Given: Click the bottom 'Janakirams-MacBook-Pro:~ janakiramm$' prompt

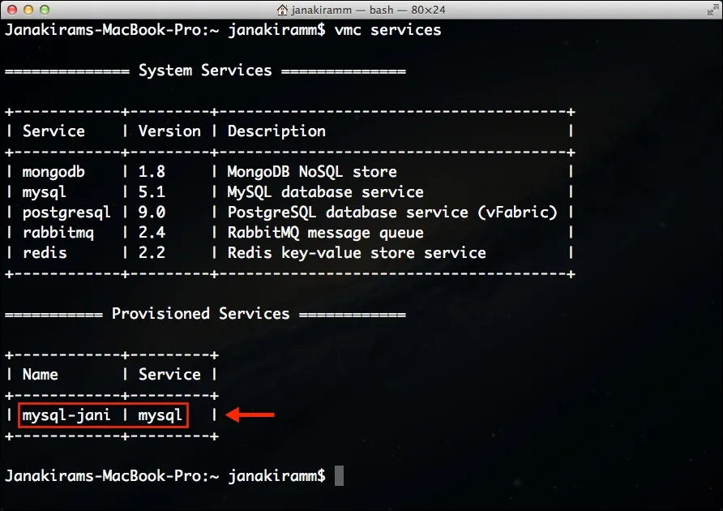Looking at the screenshot, I should coord(165,476).
